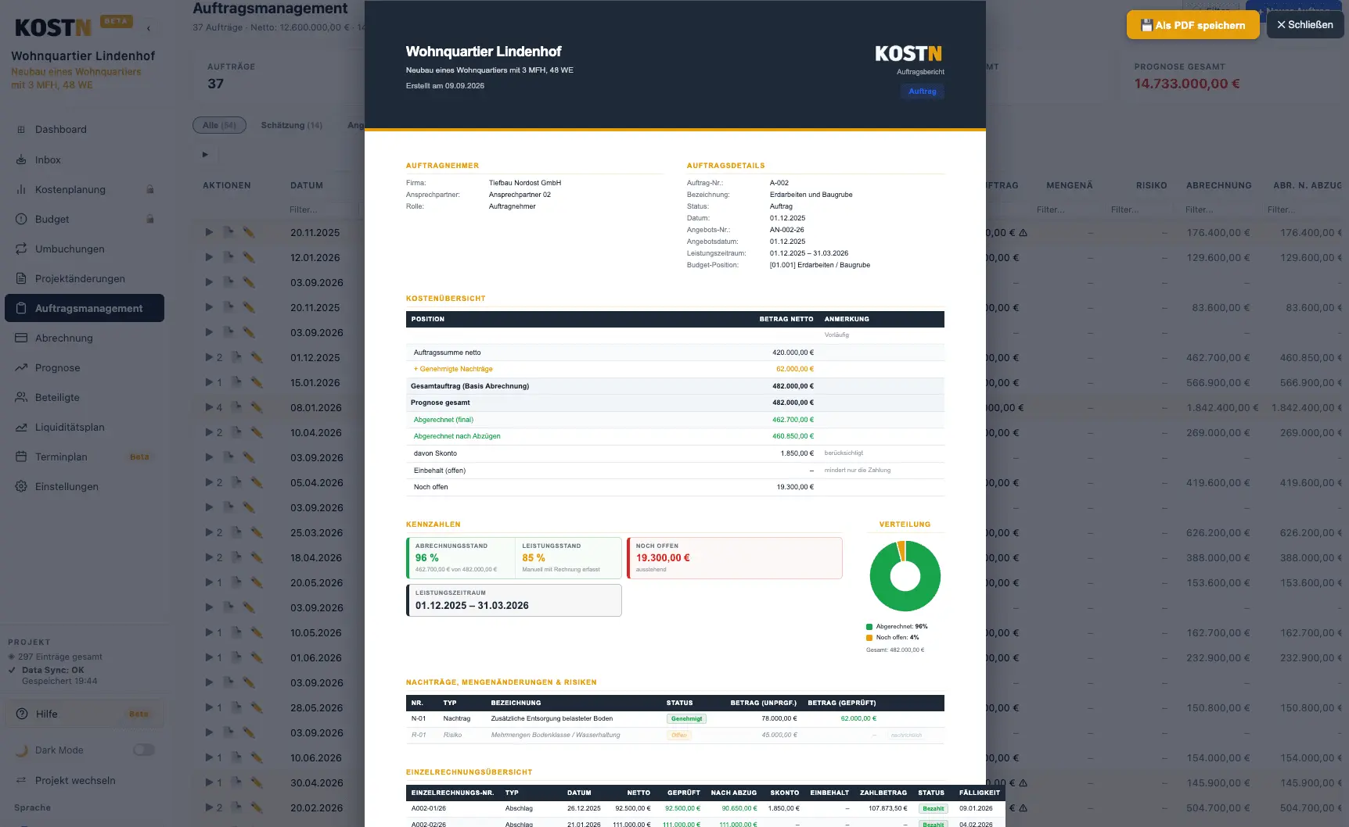This screenshot has height=827, width=1349.
Task: Open Hilfe help entry
Action: tap(85, 714)
